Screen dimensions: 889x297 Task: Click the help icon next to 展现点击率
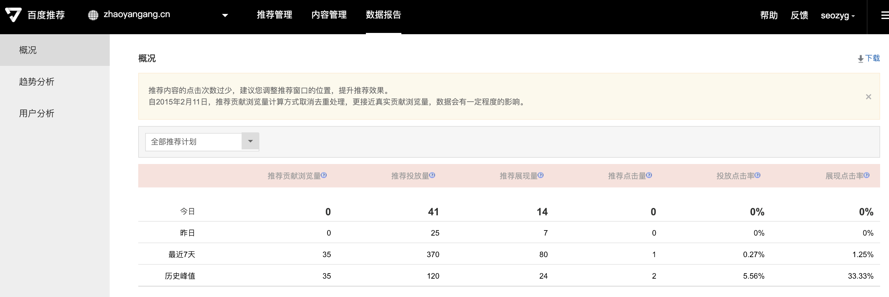coord(866,175)
